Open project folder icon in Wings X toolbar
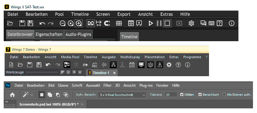 pyautogui.click(x=10, y=24)
